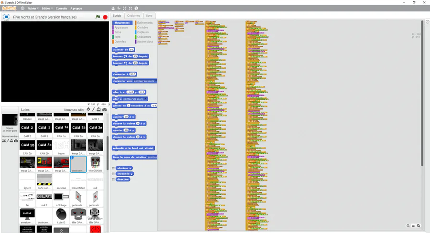Click the block help question mark icon
This screenshot has width=430, height=233.
[136, 8]
